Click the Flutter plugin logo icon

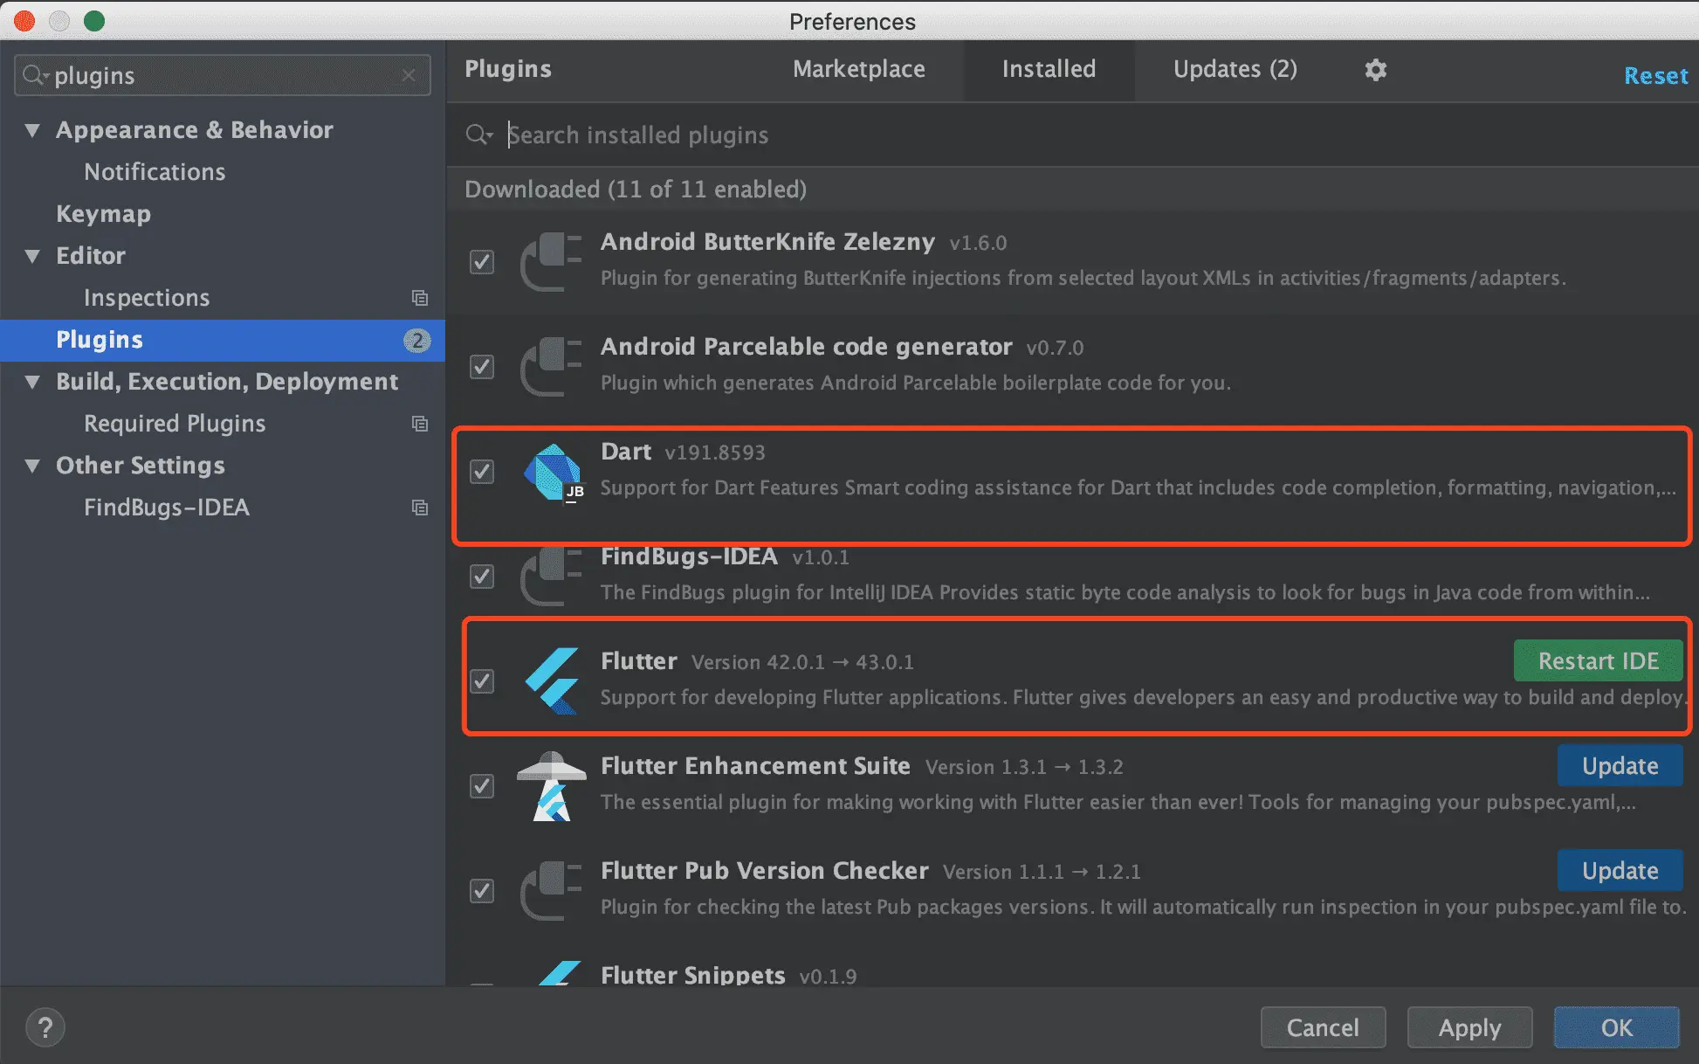point(553,681)
